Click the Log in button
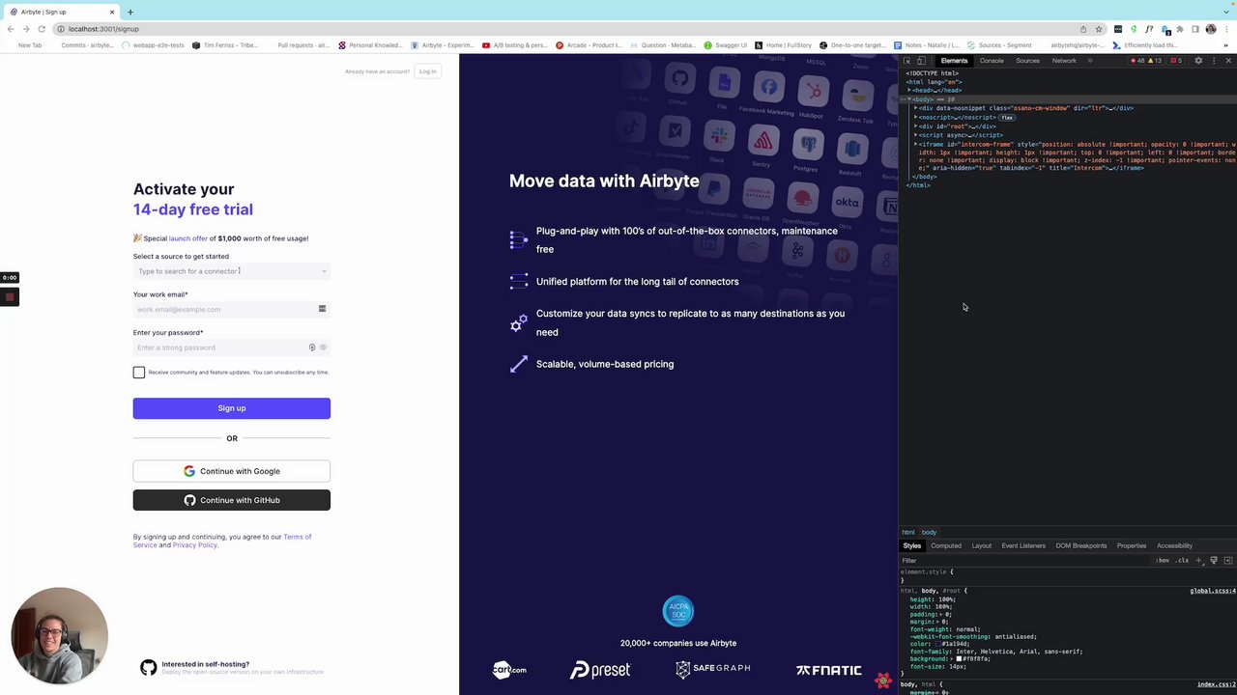Image resolution: width=1237 pixels, height=695 pixels. pyautogui.click(x=427, y=71)
